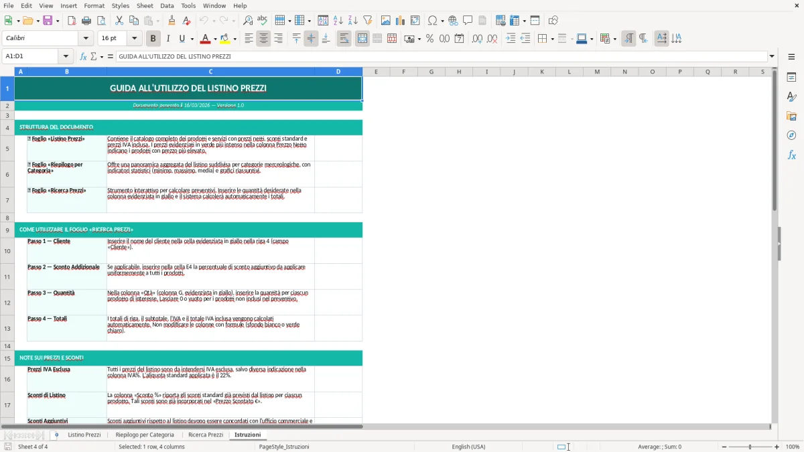
Task: Click Add Decimal Place icon
Action: click(x=477, y=39)
